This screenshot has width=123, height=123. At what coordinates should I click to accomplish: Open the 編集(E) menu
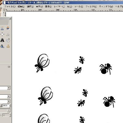click(21, 6)
